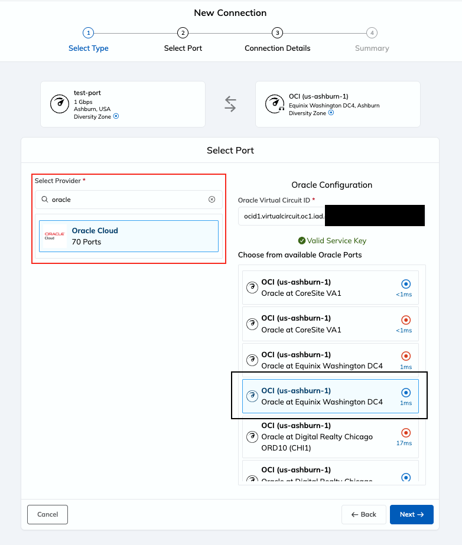Click gauge icon of first CoreSite VA1 port
Screen dimensions: 462x545
[252, 288]
